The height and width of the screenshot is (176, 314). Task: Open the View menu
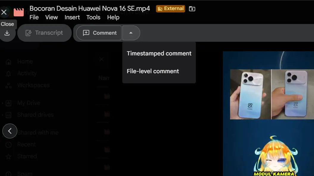click(x=51, y=17)
